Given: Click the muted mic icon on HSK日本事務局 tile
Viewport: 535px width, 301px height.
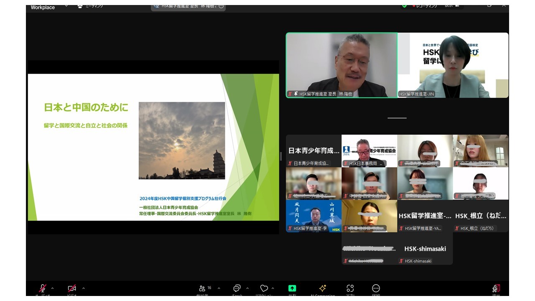Looking at the screenshot, I should coord(345,163).
